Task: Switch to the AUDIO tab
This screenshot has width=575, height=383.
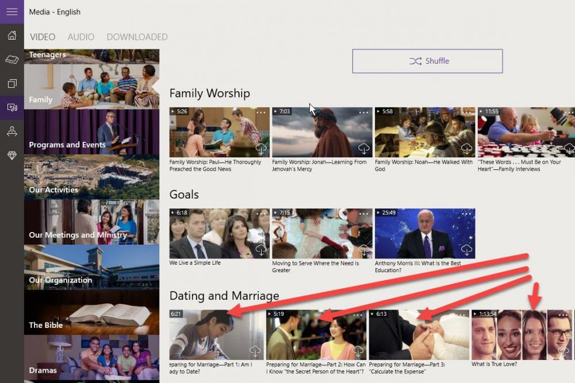Action: 80,37
